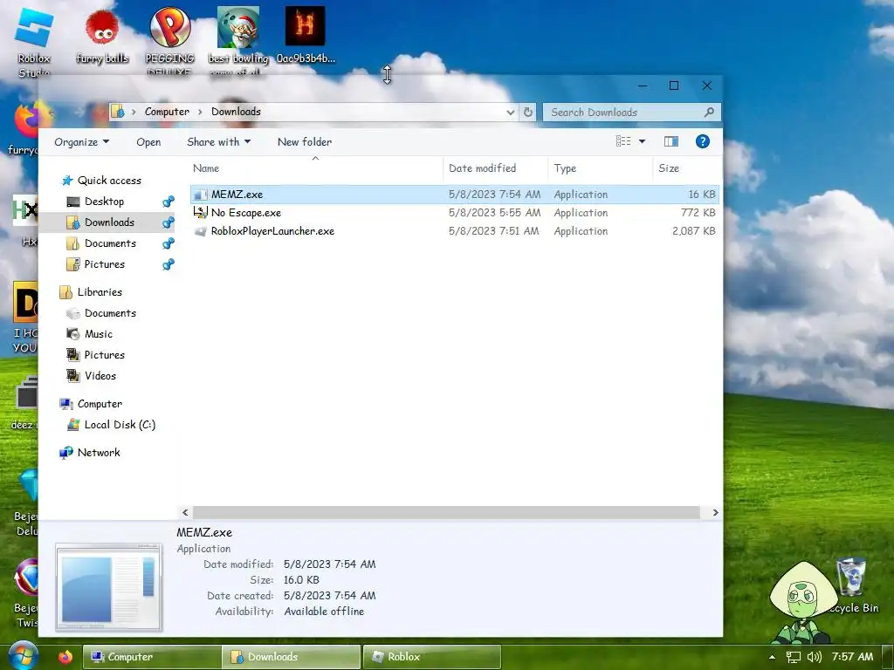Click the horizontal scrollbar right arrow

[715, 513]
